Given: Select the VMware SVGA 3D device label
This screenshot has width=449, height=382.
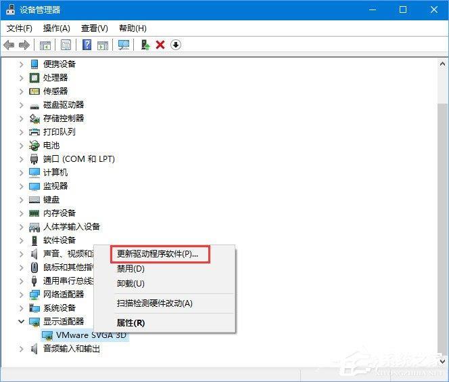Looking at the screenshot, I should (91, 335).
